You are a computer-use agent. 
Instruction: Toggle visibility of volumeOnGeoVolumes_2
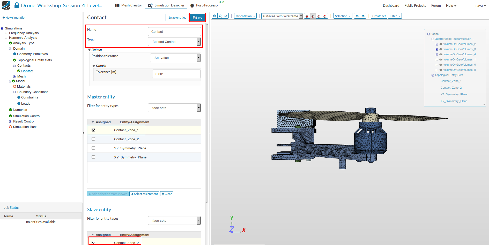[441, 44]
